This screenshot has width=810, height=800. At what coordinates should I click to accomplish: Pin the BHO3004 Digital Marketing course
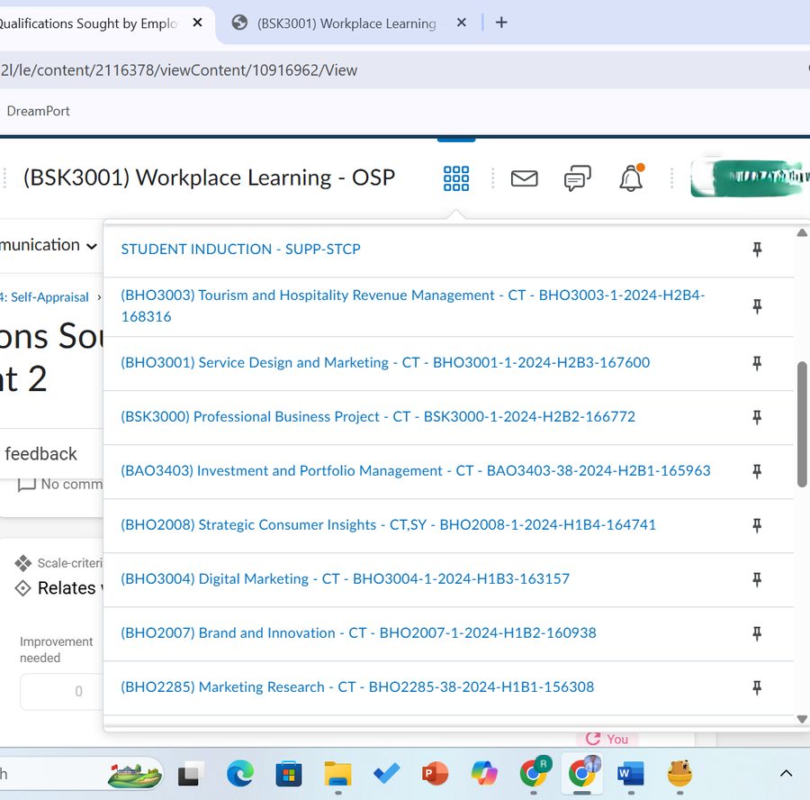pos(757,579)
